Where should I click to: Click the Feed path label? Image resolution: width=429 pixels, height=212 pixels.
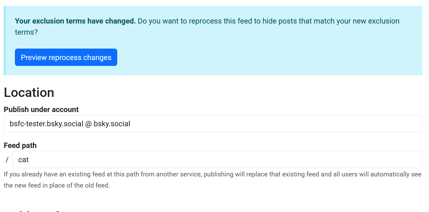(20, 145)
